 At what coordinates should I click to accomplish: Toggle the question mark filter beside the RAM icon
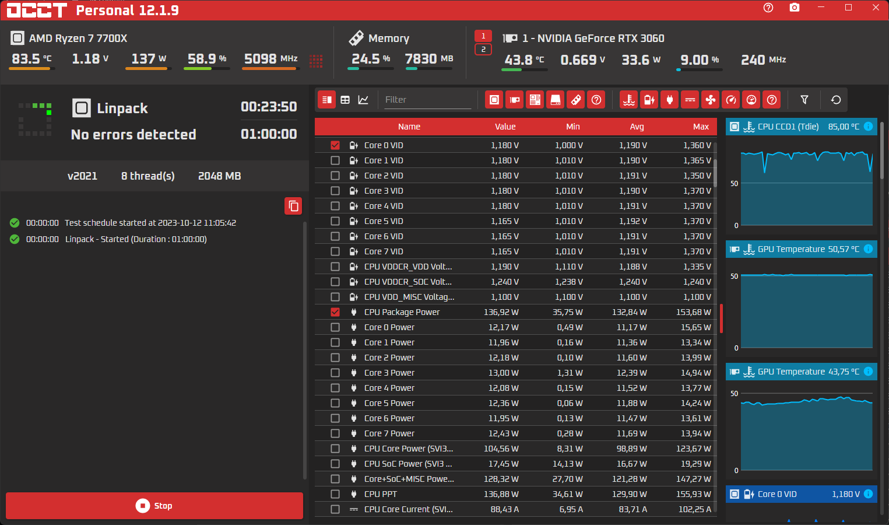tap(596, 100)
